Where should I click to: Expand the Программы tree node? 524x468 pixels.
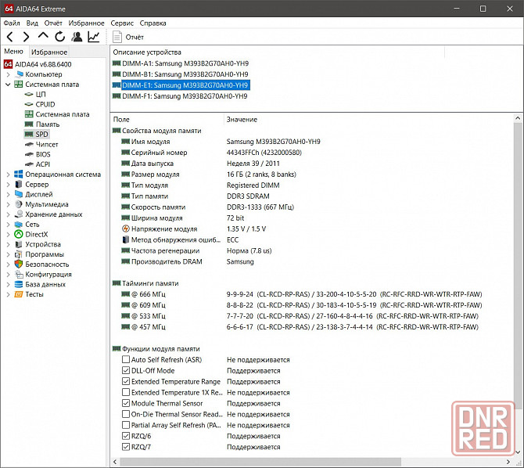[x=8, y=254]
